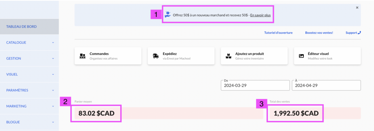Click the Ajoutez un produit boxes icon

tap(229, 56)
